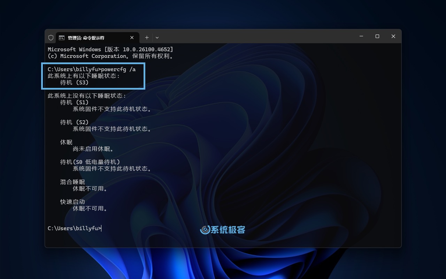Click the 此系统上有以下睡眠状态 line

coord(84,76)
